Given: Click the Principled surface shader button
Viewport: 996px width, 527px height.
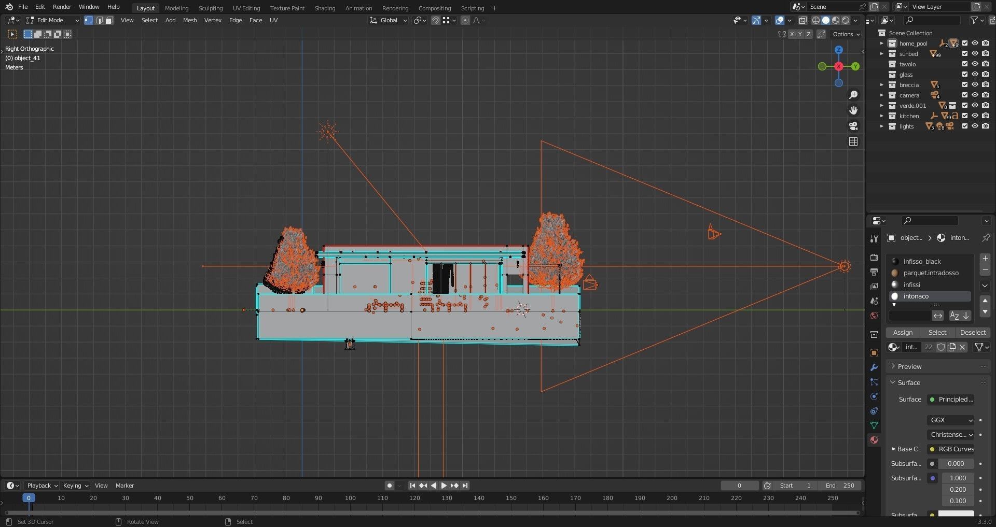Looking at the screenshot, I should [x=950, y=400].
